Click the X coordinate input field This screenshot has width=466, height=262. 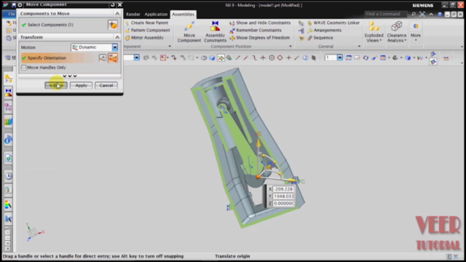[x=283, y=189]
